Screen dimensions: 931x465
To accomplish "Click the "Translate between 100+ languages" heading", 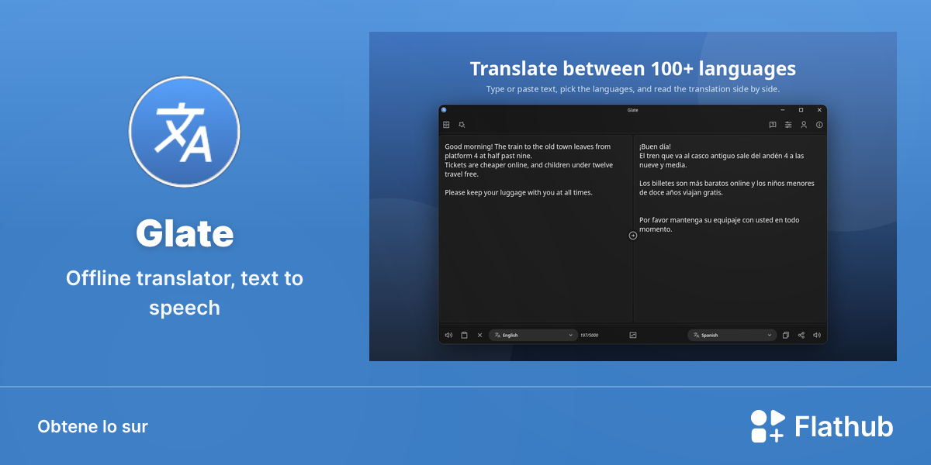I will coord(633,68).
